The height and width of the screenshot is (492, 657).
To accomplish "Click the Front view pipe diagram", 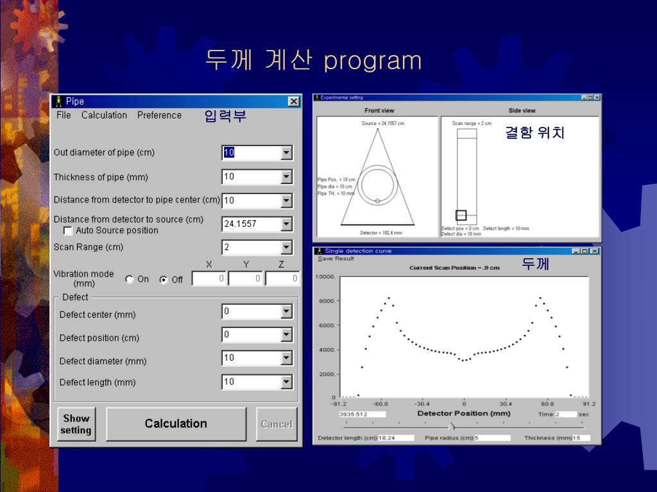I will click(377, 185).
